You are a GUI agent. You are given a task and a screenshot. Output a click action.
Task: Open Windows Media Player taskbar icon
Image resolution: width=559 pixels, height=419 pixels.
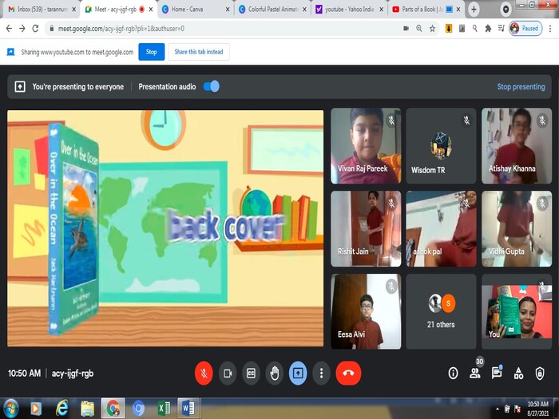tap(36, 409)
